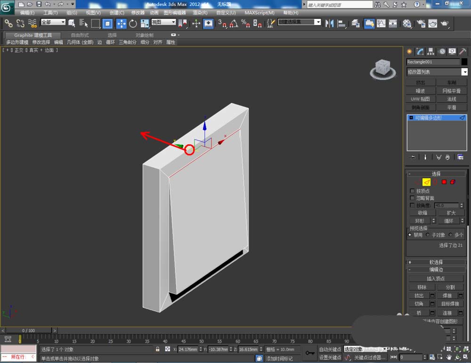The height and width of the screenshot is (363, 471).
Task: Enable the 按顶点 checkbox
Action: tap(412, 191)
